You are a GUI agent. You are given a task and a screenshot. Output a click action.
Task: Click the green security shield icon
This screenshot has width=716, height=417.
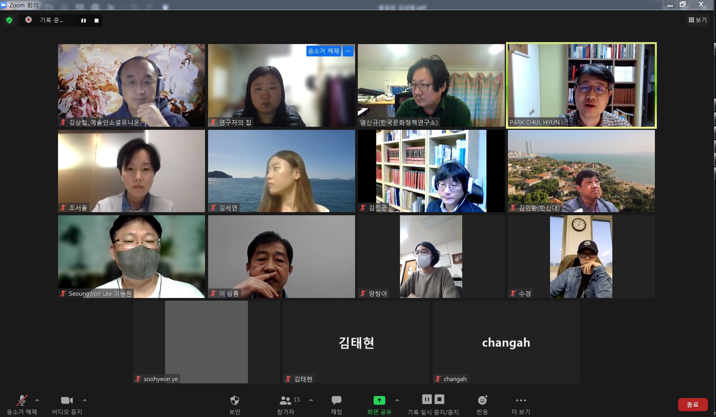click(9, 20)
